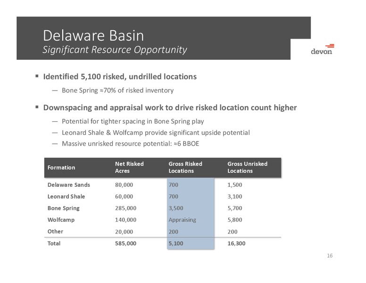Click the 5,700 gross unrisked cell
366x283 pixels.
coord(235,208)
